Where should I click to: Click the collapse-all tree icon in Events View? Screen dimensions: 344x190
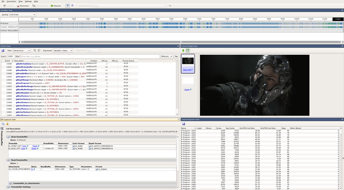39,51
